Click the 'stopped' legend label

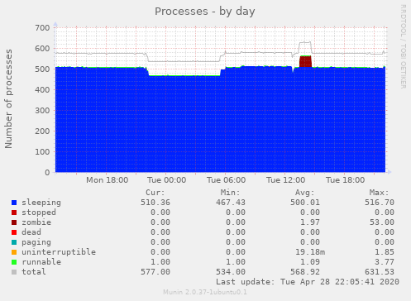pos(39,213)
